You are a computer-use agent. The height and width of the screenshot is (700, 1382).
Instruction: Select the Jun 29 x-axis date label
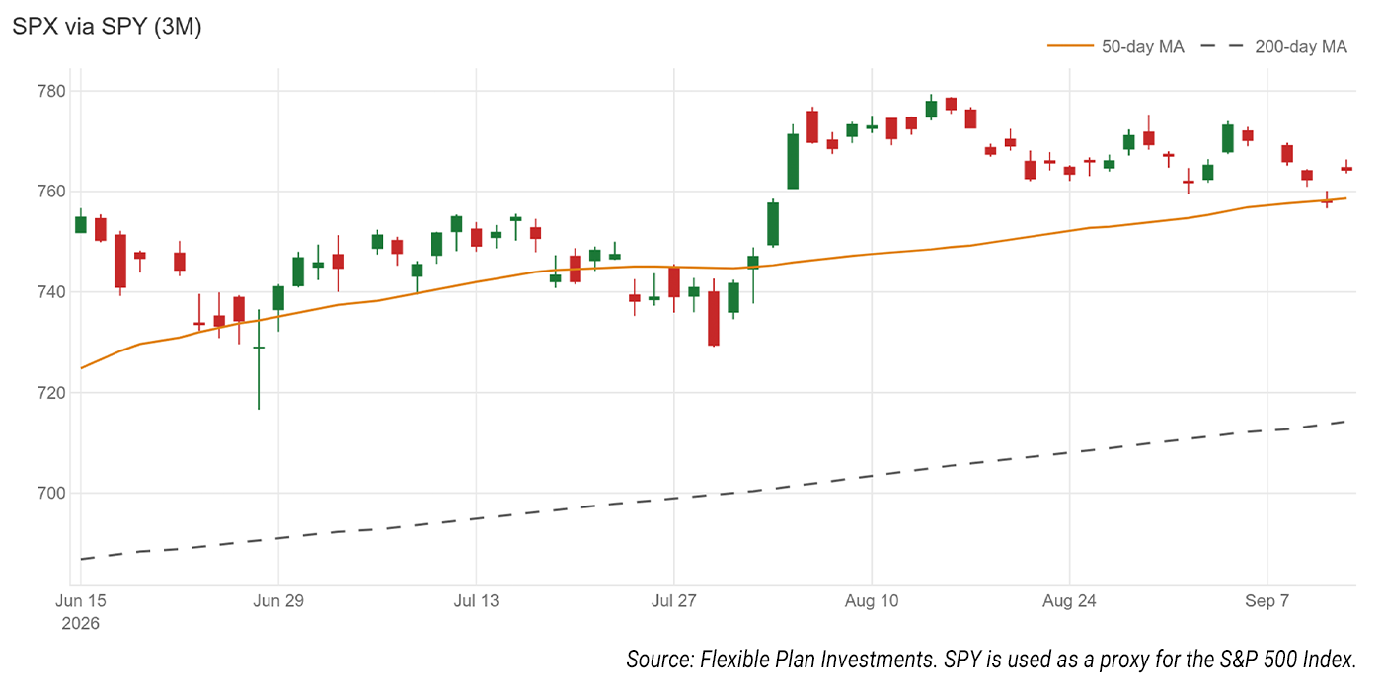278,600
